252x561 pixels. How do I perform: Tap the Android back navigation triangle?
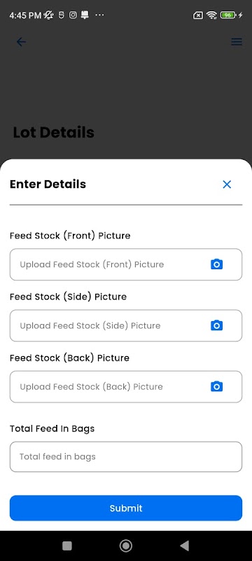coord(185,546)
